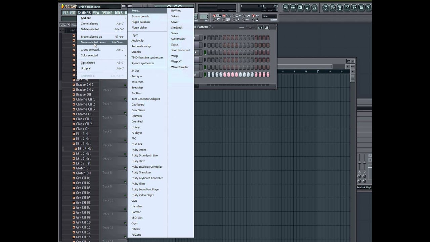Click the floppy disk with waveform icon
The height and width of the screenshot is (242, 430).
pos(340,7)
